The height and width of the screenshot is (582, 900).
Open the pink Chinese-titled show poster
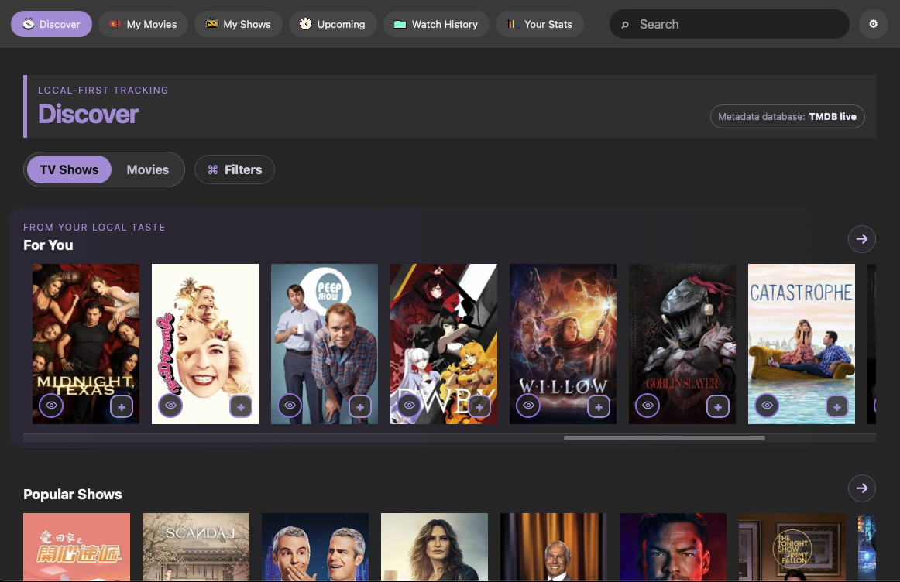77,547
